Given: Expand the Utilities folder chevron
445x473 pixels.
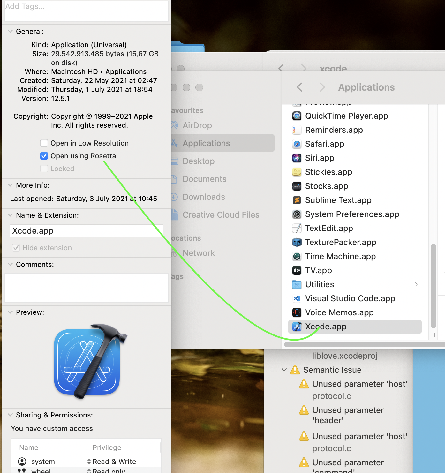Looking at the screenshot, I should tap(416, 284).
